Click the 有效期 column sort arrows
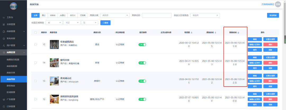286x110 pixels. coord(191,32)
